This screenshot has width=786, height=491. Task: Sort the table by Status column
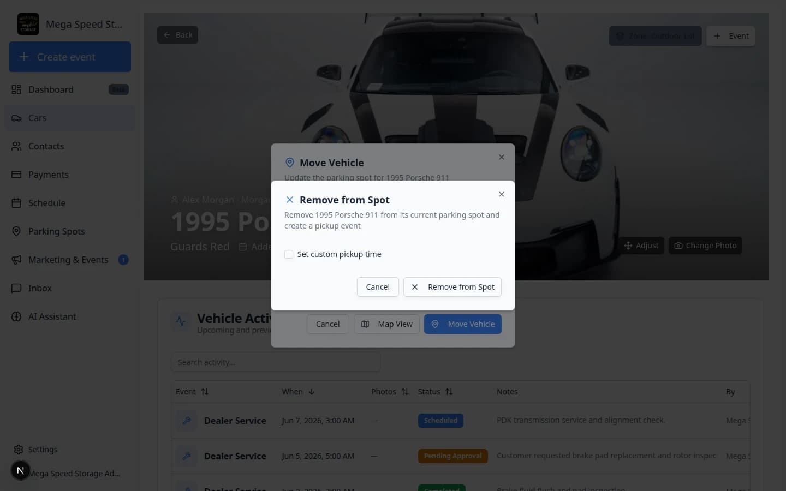point(436,392)
